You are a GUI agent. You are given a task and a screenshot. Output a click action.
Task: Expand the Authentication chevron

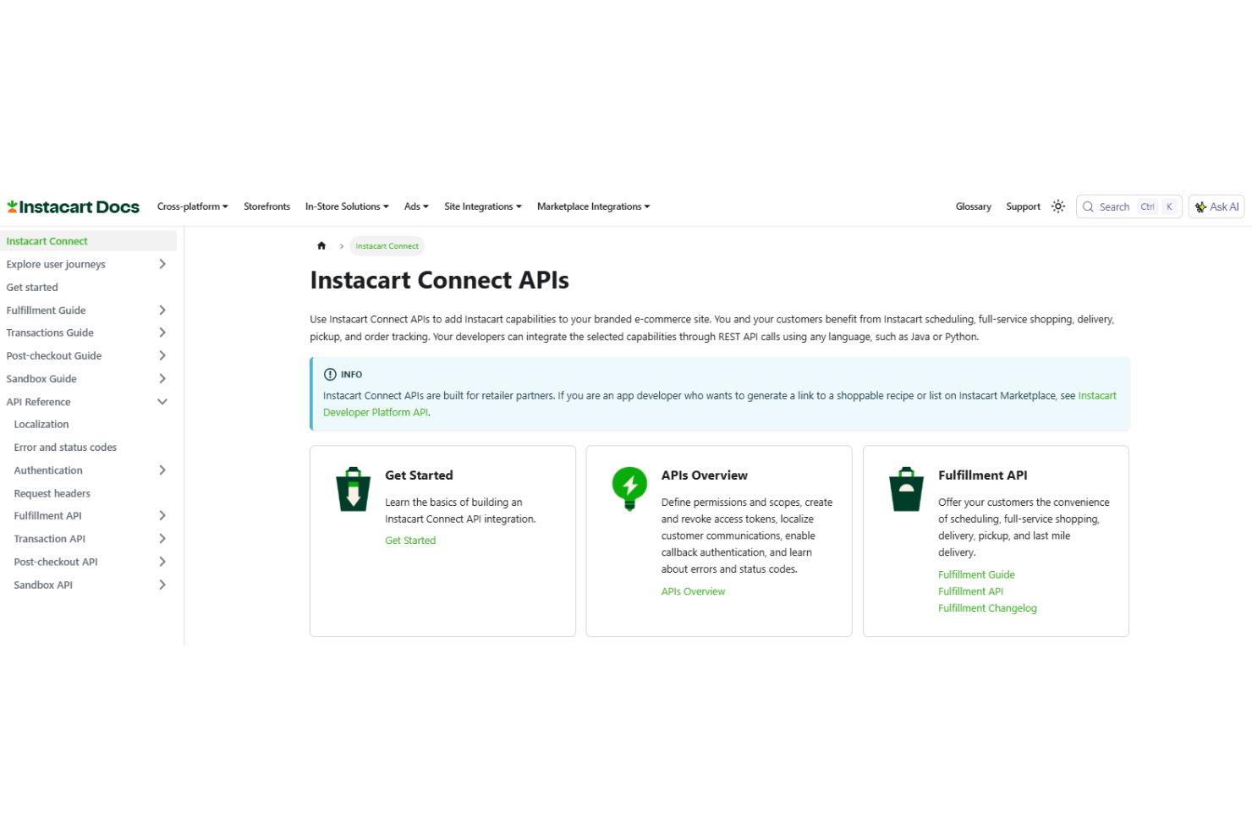click(x=162, y=470)
